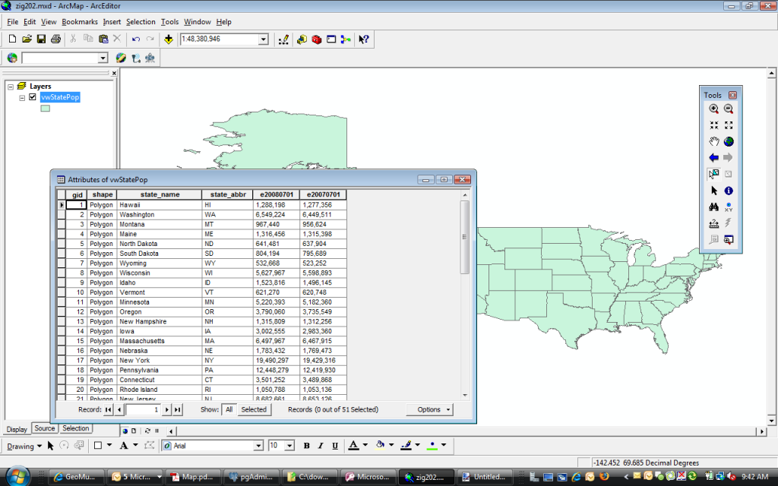Switch to the Source tab
Screen dimensions: 778x486
pos(44,428)
